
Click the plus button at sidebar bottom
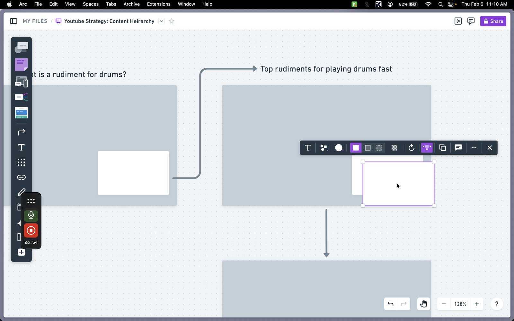pyautogui.click(x=21, y=252)
